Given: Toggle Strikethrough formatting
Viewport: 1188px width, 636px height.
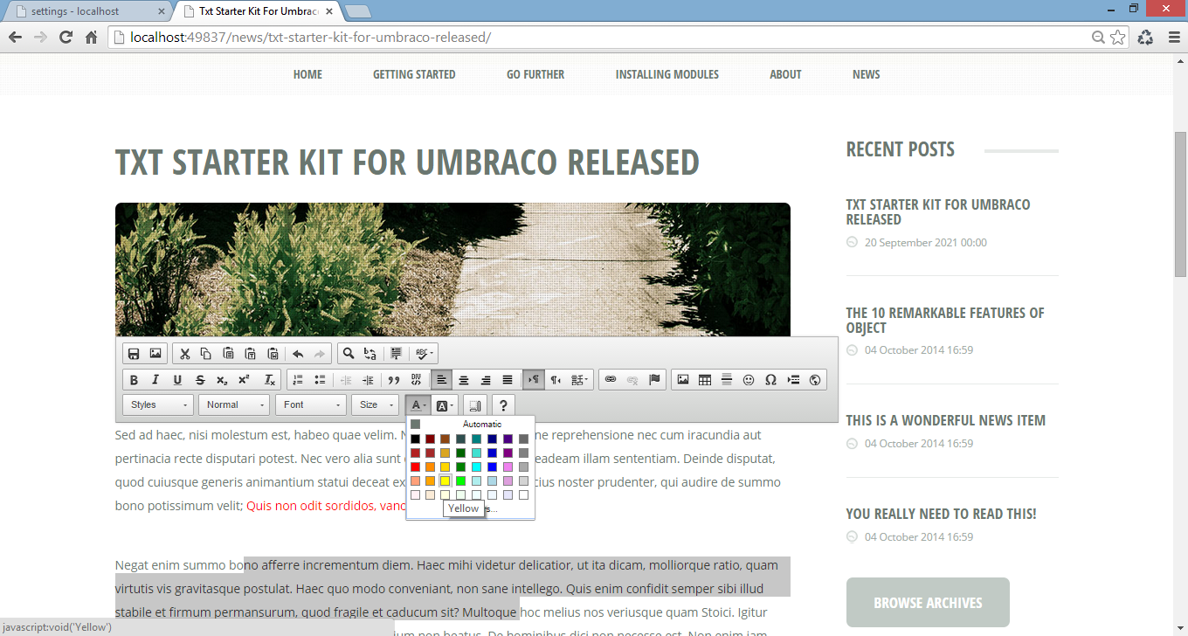Looking at the screenshot, I should (200, 380).
